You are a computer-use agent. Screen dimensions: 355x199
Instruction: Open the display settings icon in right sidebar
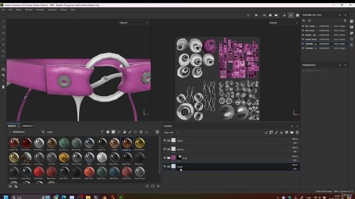coord(352,27)
